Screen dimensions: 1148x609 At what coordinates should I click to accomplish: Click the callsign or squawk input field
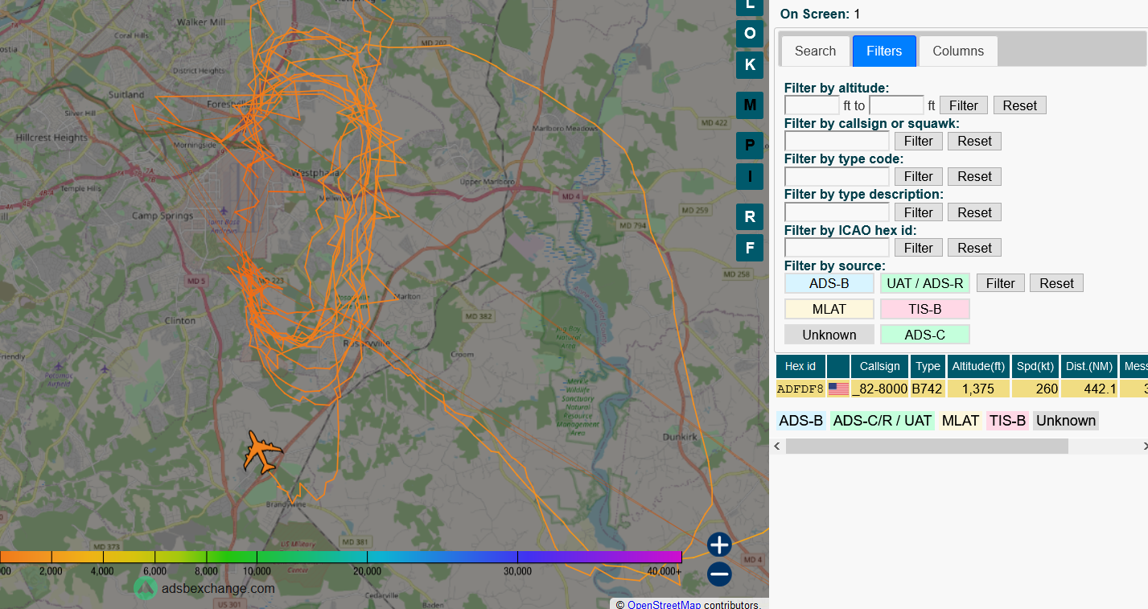click(x=837, y=141)
